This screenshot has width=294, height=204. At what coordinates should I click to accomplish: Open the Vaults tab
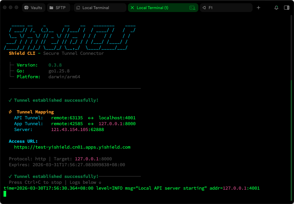(33, 8)
